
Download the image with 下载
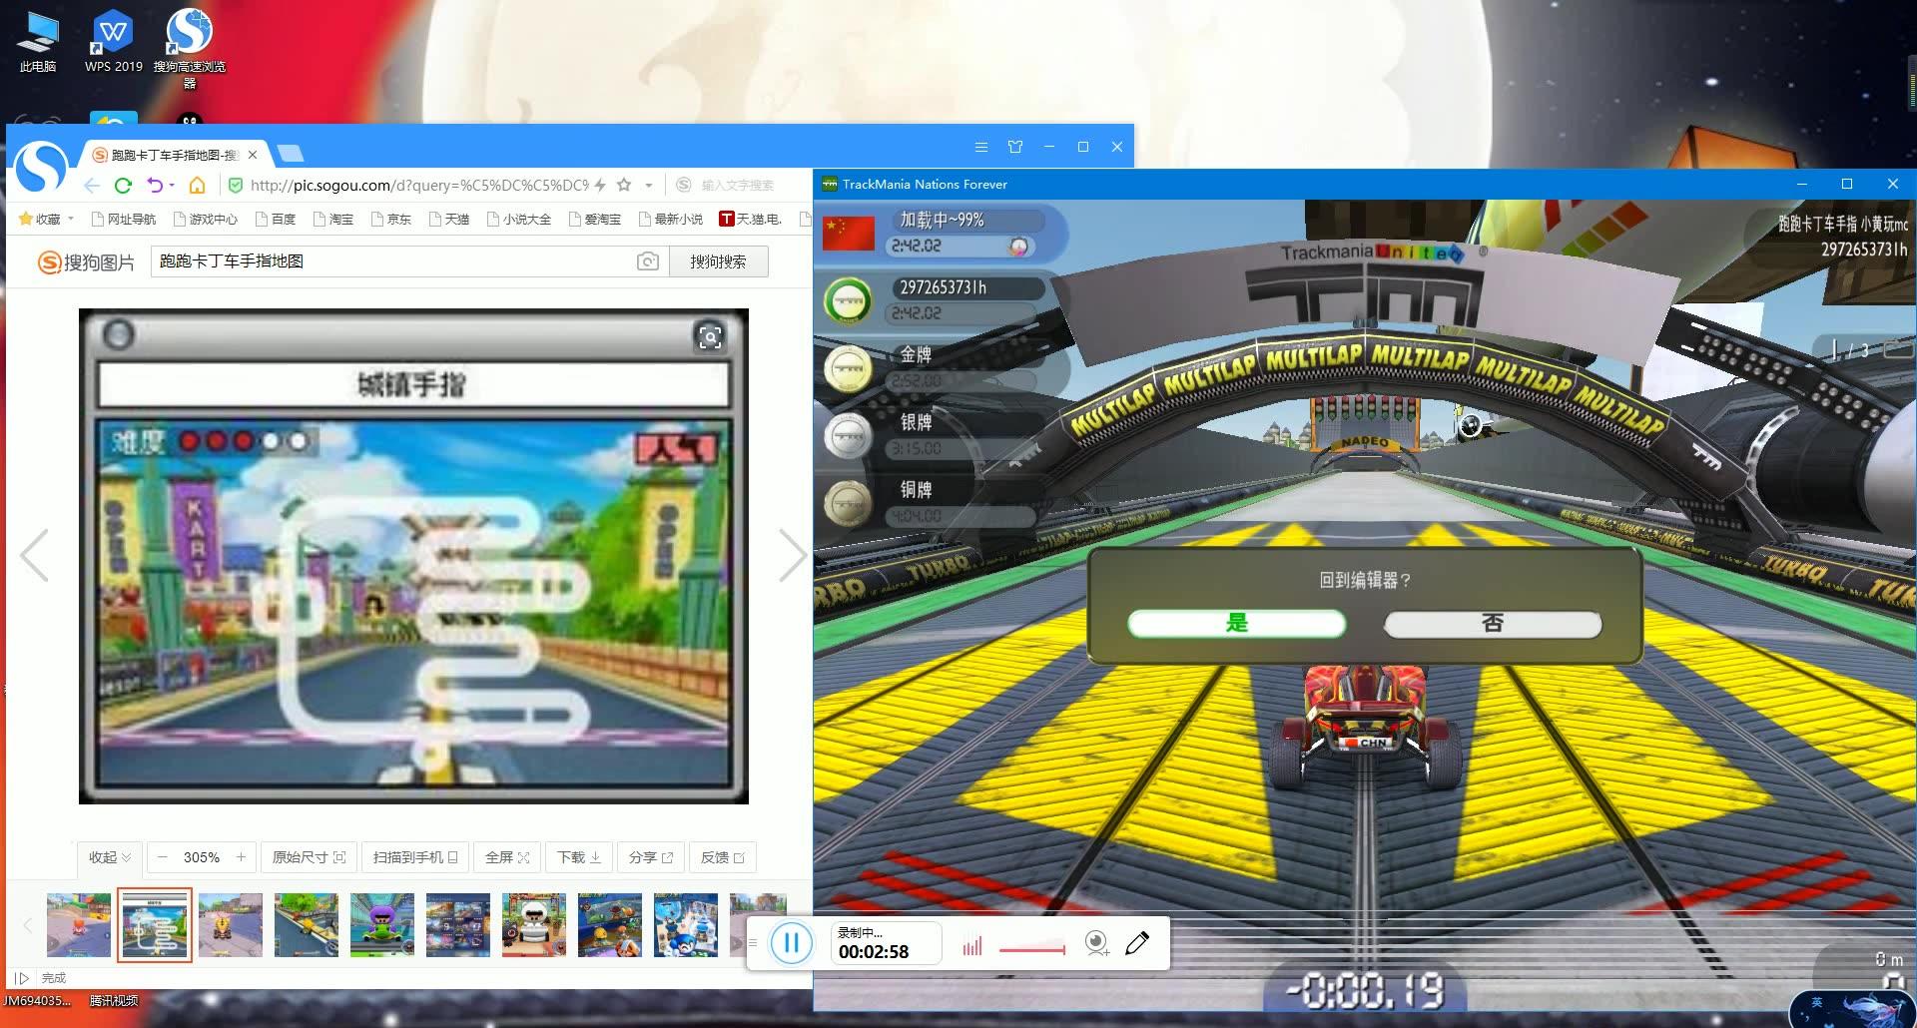(579, 857)
